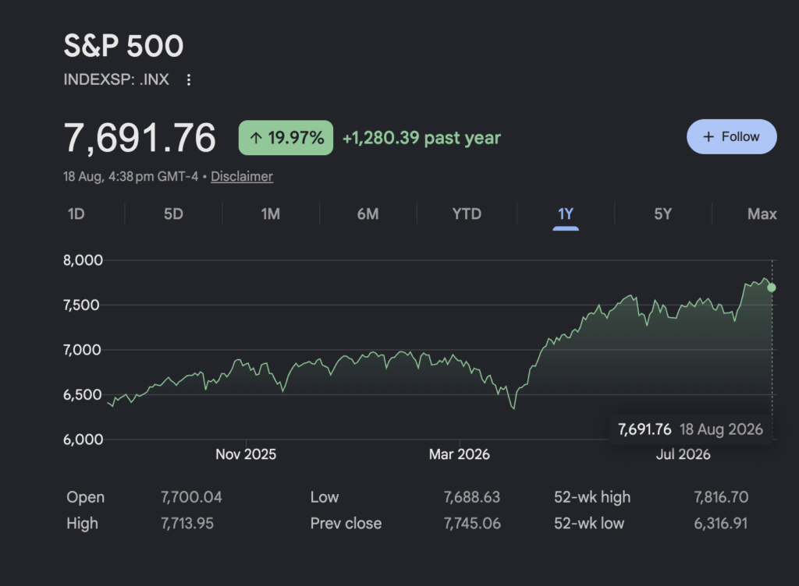Click the S&P 500 title
The width and height of the screenshot is (799, 586).
(x=123, y=46)
